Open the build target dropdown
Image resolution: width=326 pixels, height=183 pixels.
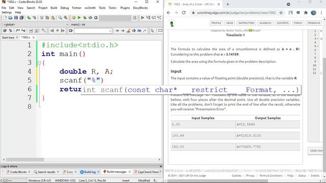115,18
